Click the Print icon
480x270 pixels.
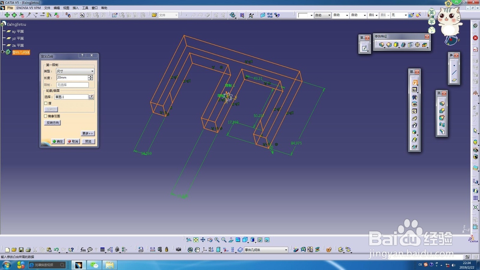[x=28, y=250]
